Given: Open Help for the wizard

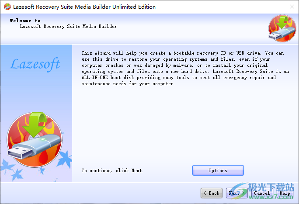Looking at the screenshot, I should (285, 193).
